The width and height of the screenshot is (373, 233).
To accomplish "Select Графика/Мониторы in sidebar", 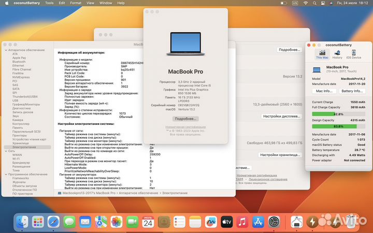I will click(x=26, y=105).
